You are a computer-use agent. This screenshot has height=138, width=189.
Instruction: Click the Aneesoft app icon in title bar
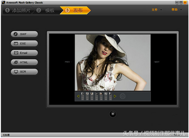tap(3, 2)
